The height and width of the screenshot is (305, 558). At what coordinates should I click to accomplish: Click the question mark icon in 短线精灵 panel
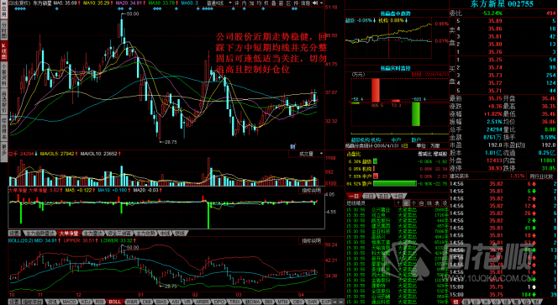point(397,202)
